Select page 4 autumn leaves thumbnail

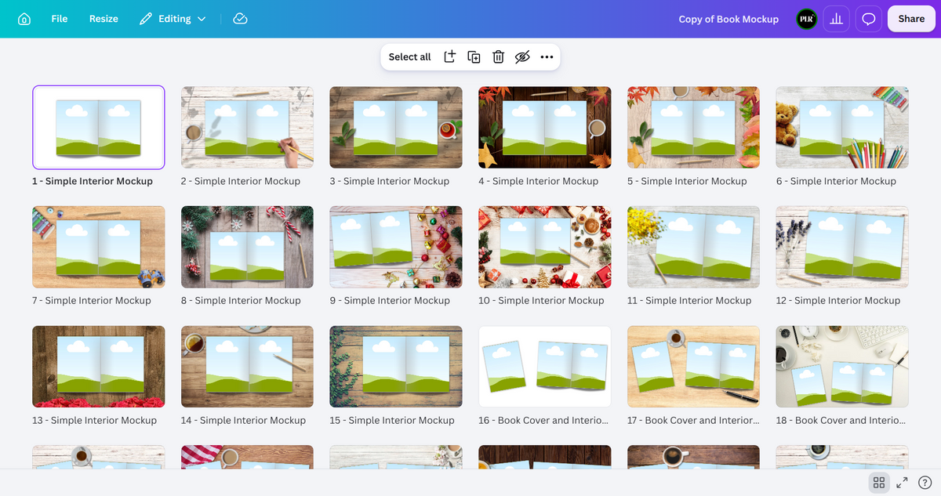[545, 127]
